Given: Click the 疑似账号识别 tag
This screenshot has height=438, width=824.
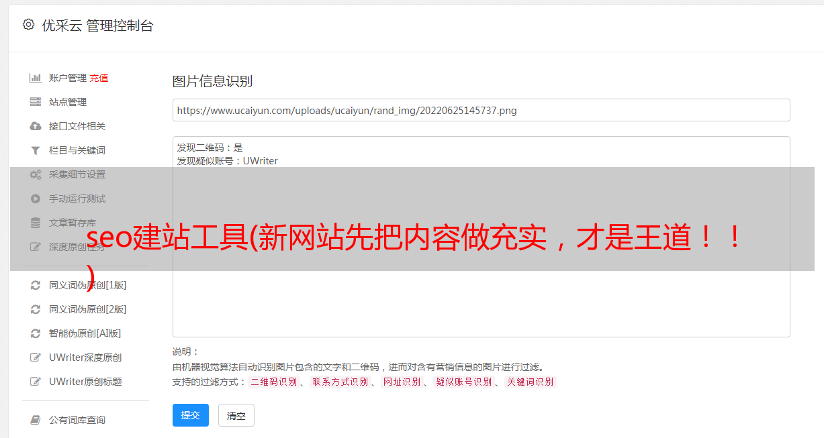Looking at the screenshot, I should [x=463, y=382].
